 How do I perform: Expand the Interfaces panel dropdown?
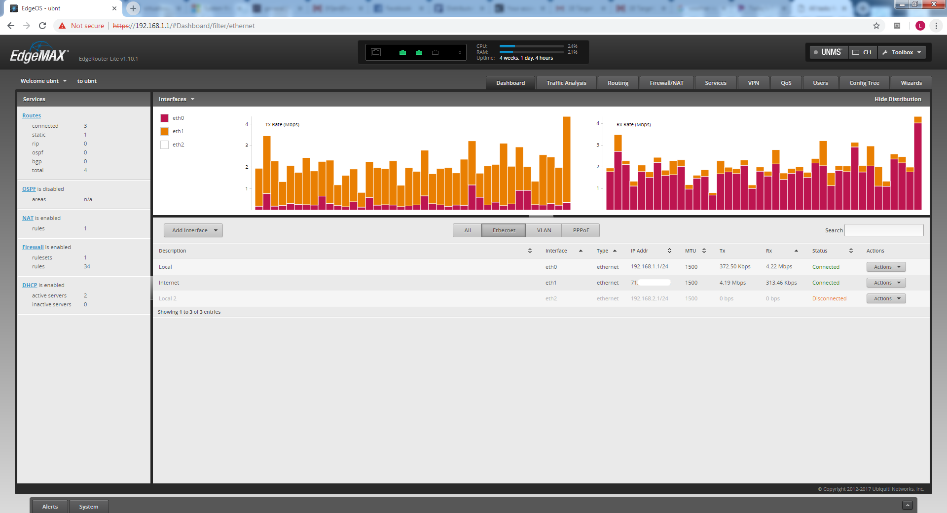(x=177, y=99)
